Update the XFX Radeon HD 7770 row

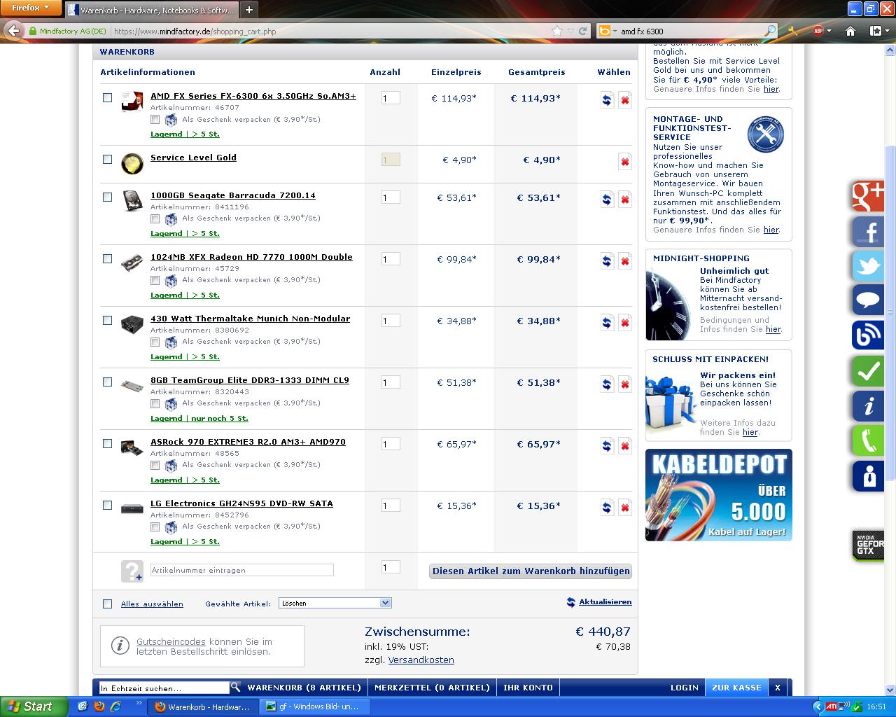607,261
